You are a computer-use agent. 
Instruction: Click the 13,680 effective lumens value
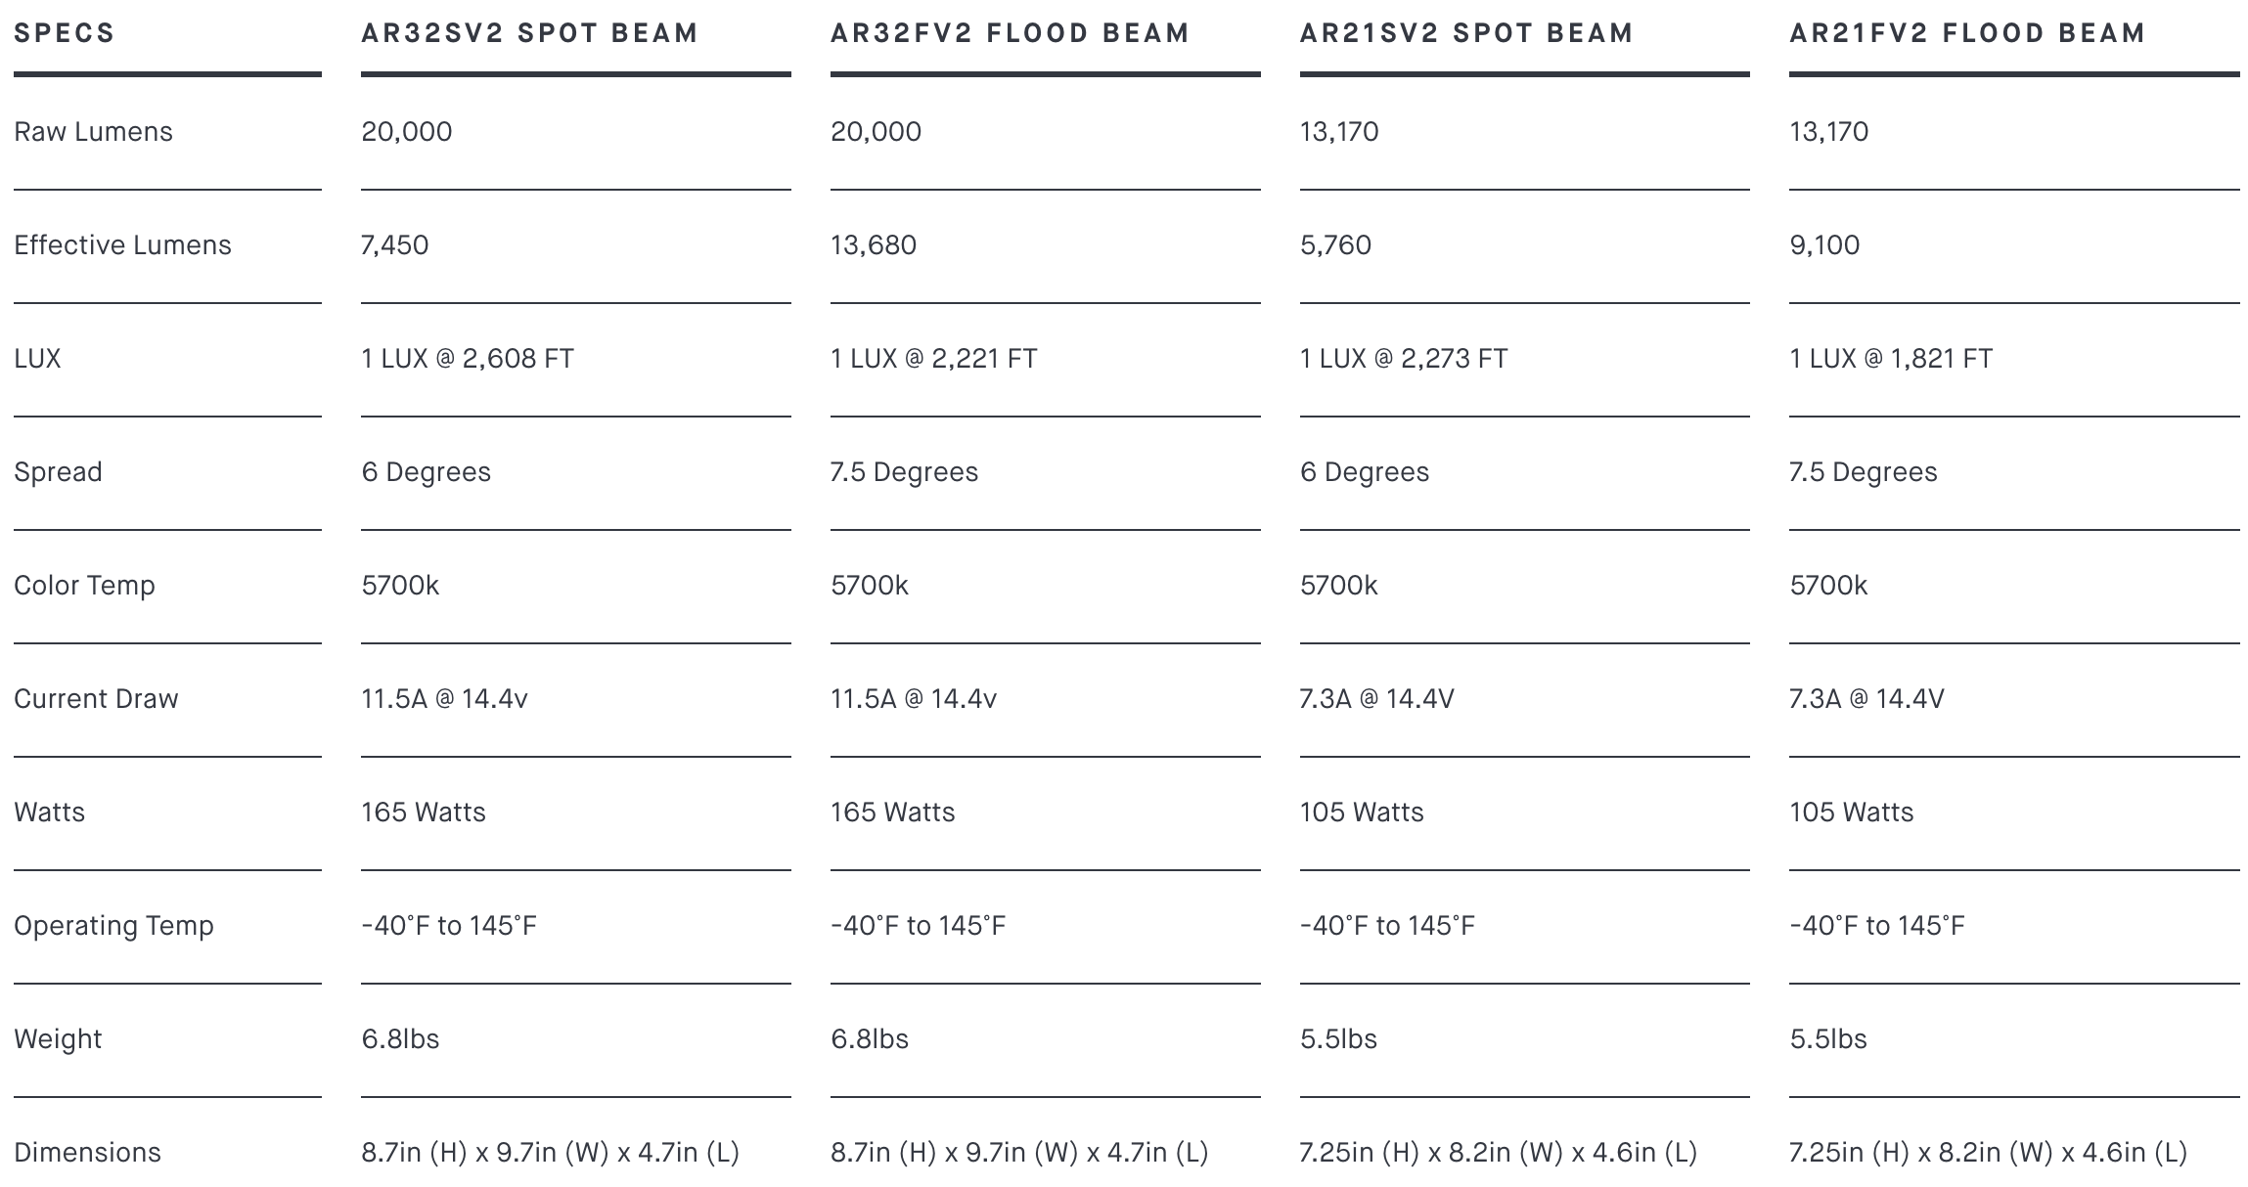pos(874,245)
